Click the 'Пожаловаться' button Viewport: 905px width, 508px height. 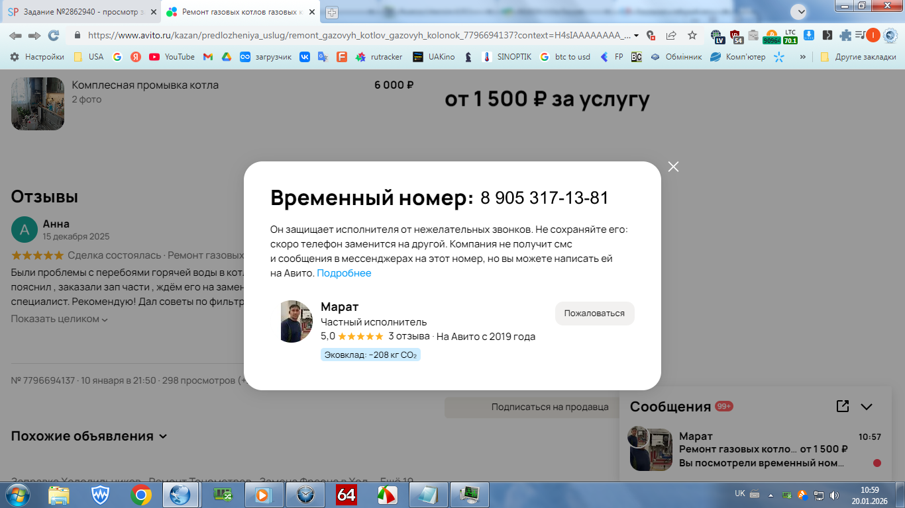click(x=594, y=314)
